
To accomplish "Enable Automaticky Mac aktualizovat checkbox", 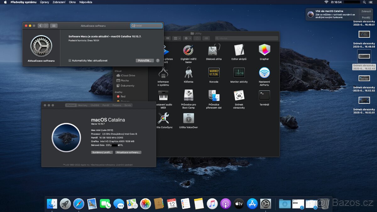I will (70, 61).
